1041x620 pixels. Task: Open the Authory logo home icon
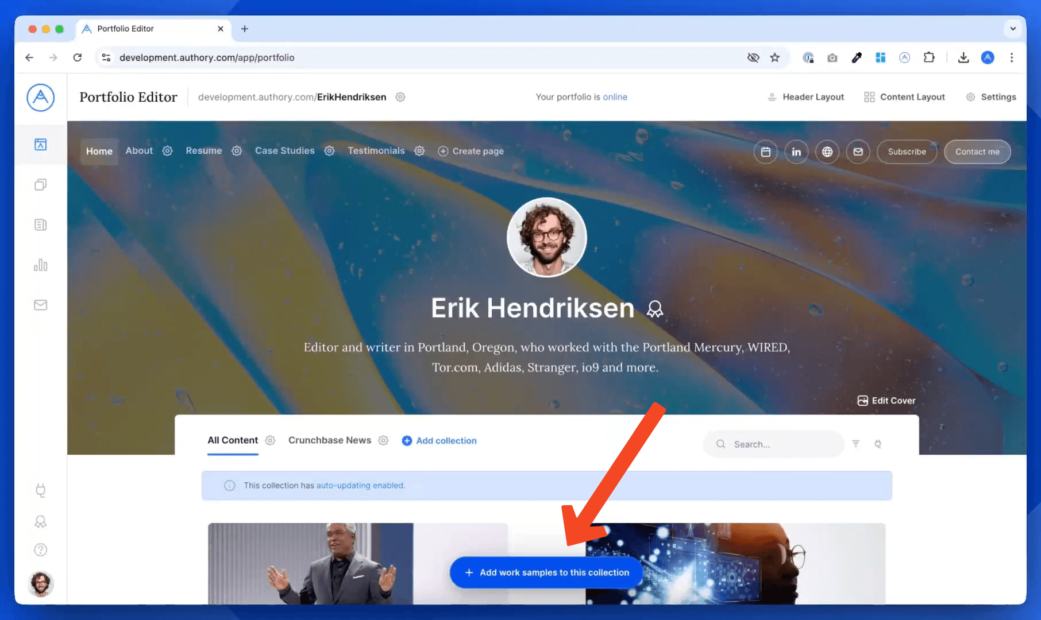[x=40, y=97]
